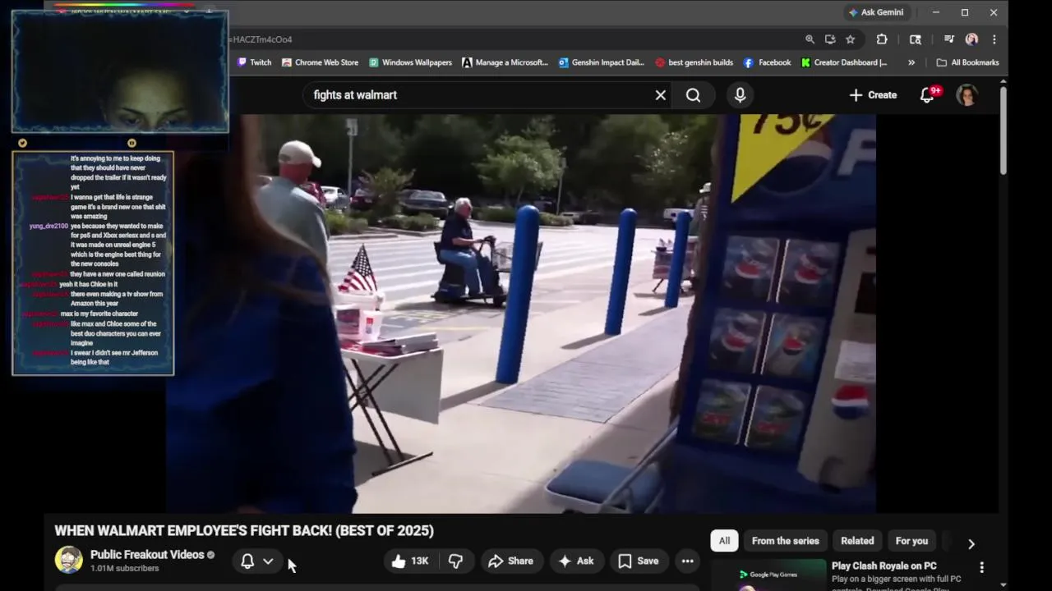
Task: Open the Manage a Microsoft bookmark
Action: [505, 62]
